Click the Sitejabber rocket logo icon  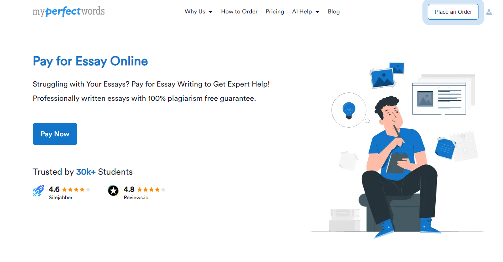pos(38,191)
